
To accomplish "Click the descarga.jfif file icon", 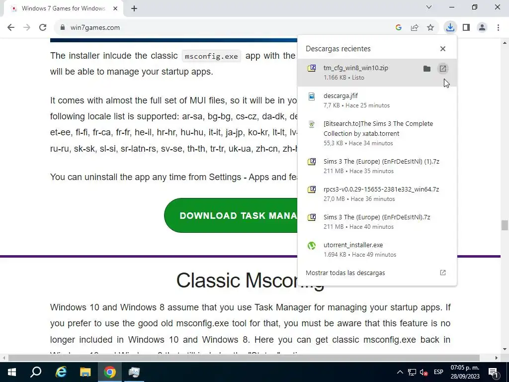I will coord(312,96).
